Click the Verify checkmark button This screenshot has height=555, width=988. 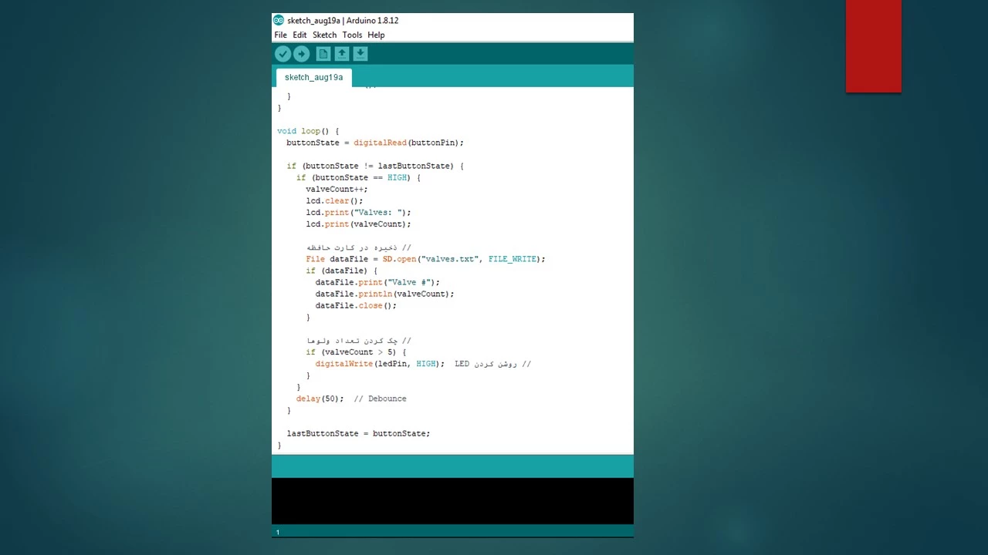click(x=283, y=53)
